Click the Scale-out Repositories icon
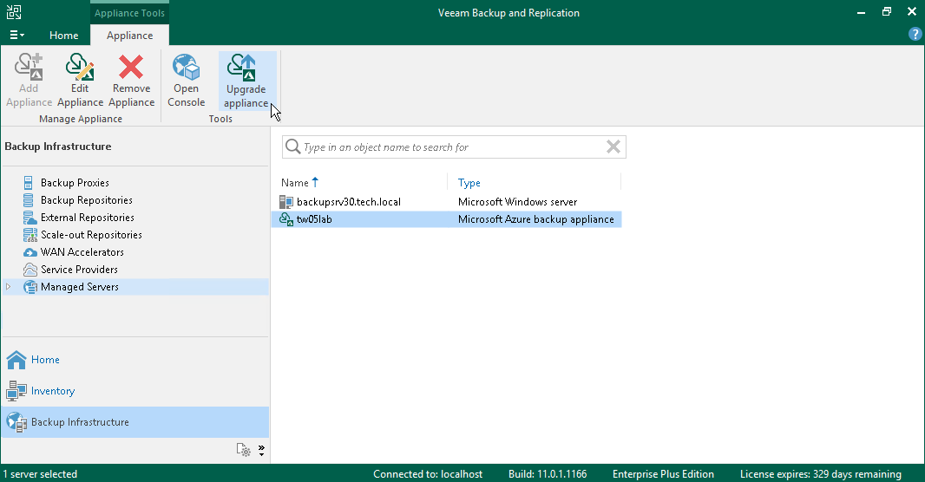 click(30, 235)
